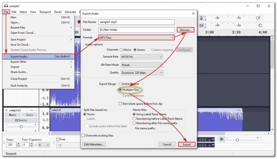Click the Audacity headphones app icon
The image size is (277, 159).
pyautogui.click(x=6, y=6)
